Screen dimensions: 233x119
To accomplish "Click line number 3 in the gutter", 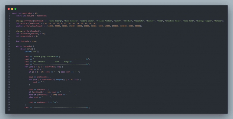I will pyautogui.click(x=9, y=18).
